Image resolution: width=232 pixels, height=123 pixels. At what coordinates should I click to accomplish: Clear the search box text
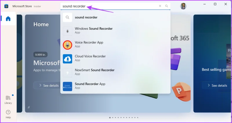tap(160, 6)
